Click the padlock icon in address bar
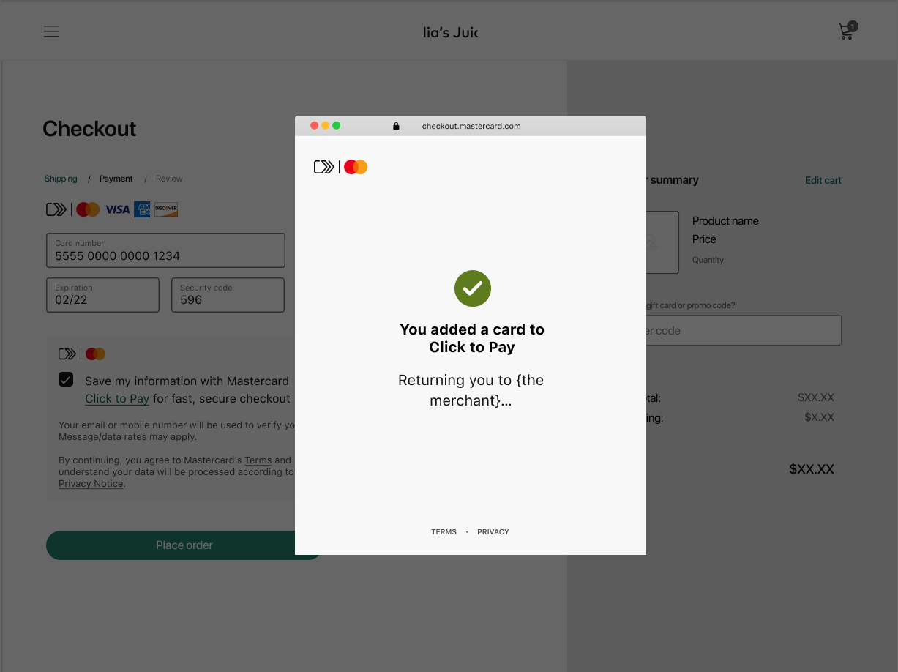 [x=396, y=126]
